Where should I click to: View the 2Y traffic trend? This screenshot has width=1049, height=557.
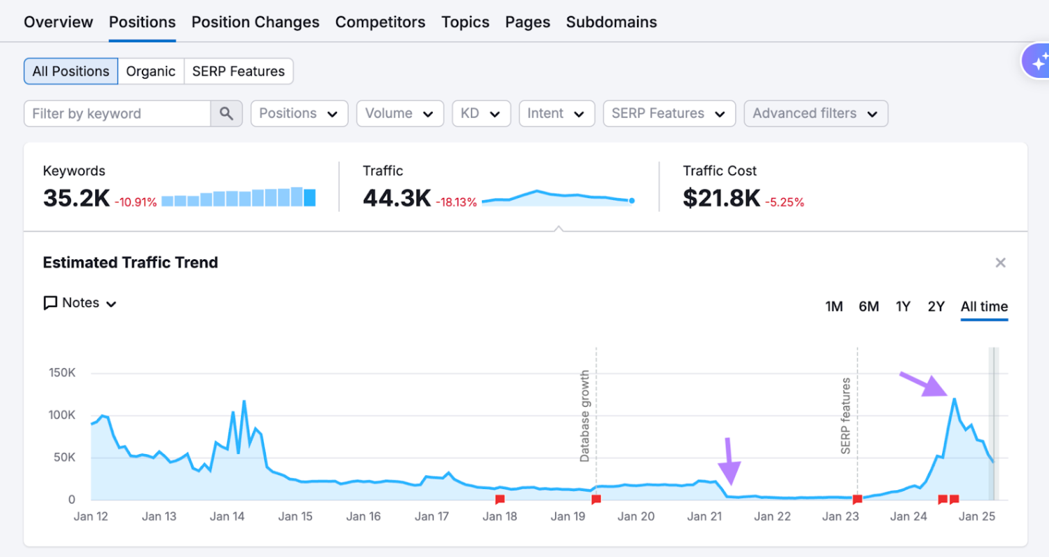click(x=936, y=306)
